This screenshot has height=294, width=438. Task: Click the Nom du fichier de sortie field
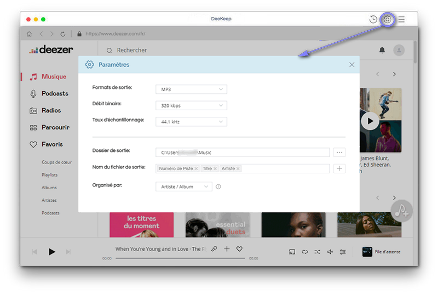click(243, 169)
